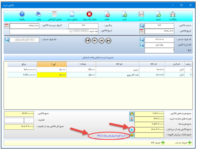Image resolution: width=197 pixels, height=150 pixels.
Task: Open search lookup for currency نام ارز
Action: pos(142,45)
